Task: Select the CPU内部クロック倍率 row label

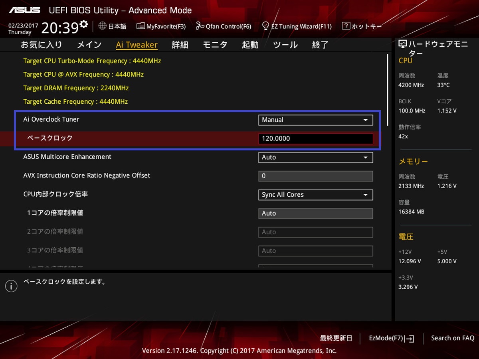Action: coord(55,194)
